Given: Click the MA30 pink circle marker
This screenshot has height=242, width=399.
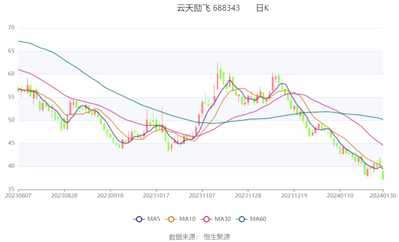Looking at the screenshot, I should (206, 219).
